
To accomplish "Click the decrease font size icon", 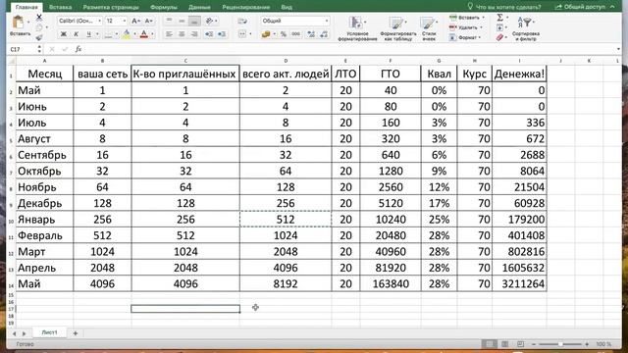I will tap(148, 21).
